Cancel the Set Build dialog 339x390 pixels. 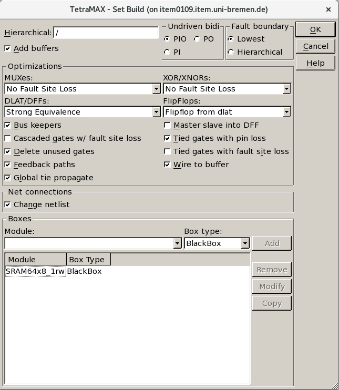point(315,46)
